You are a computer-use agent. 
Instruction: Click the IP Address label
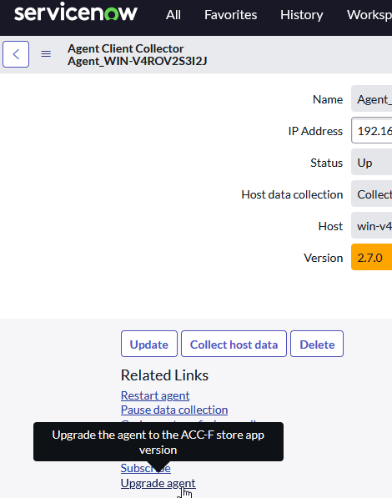point(315,131)
